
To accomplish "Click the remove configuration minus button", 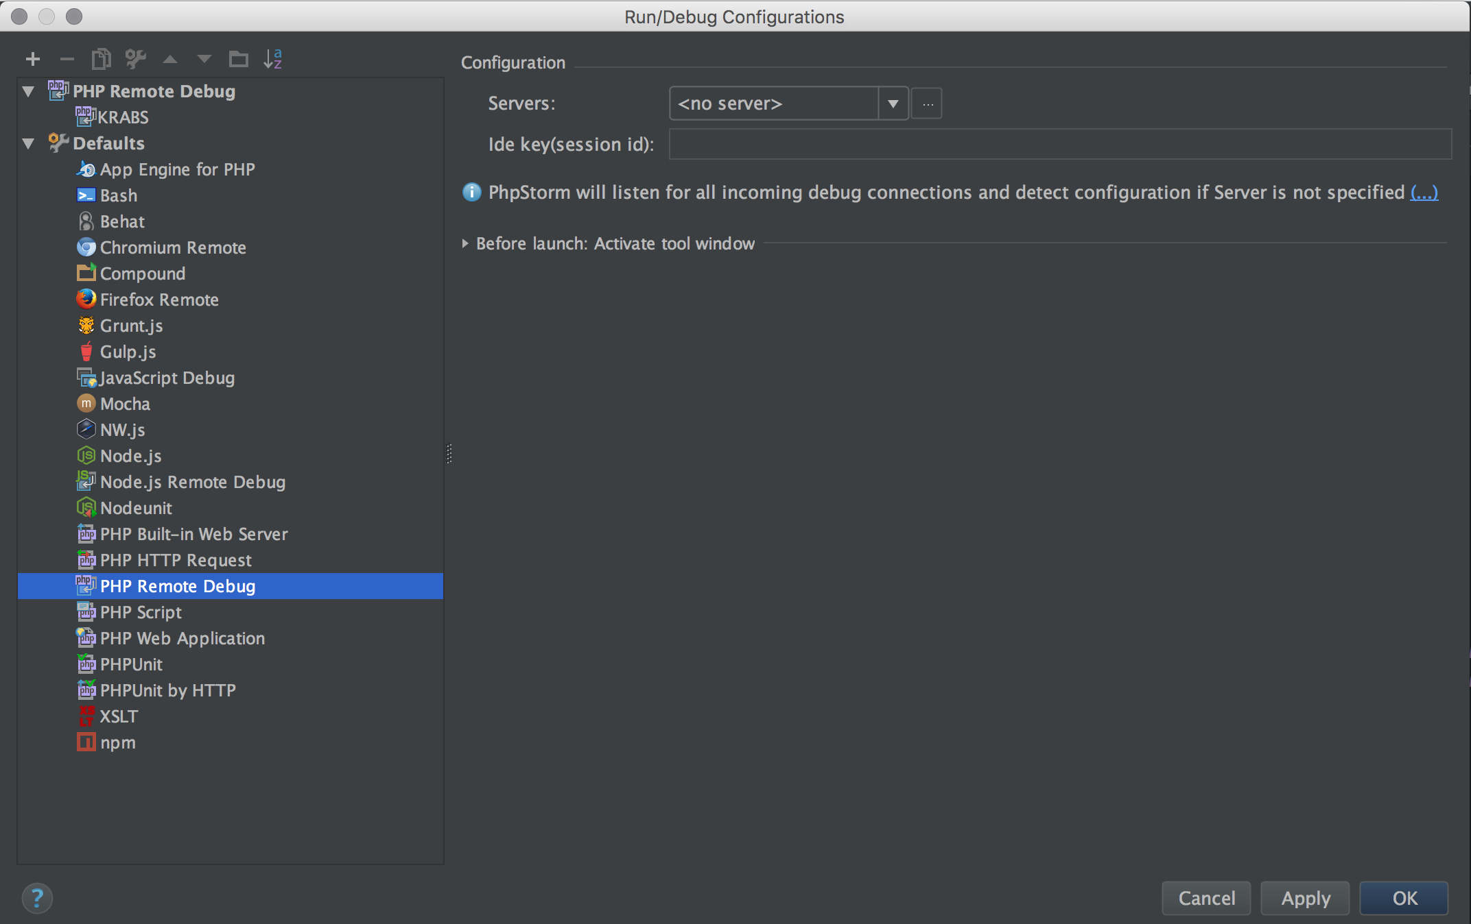I will [67, 58].
